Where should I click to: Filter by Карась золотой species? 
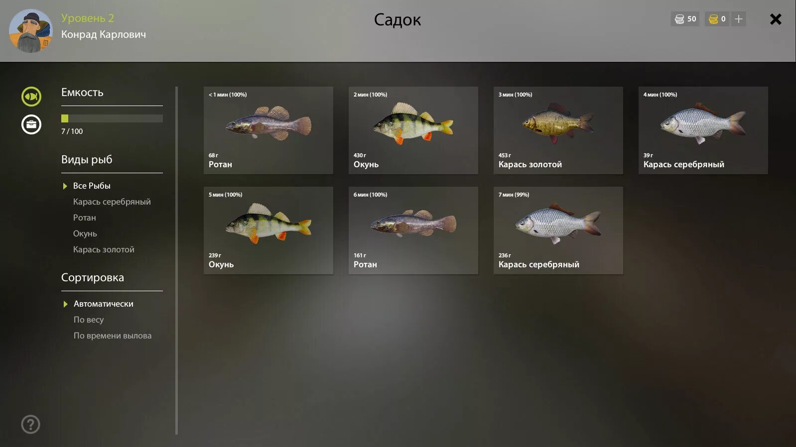(104, 249)
